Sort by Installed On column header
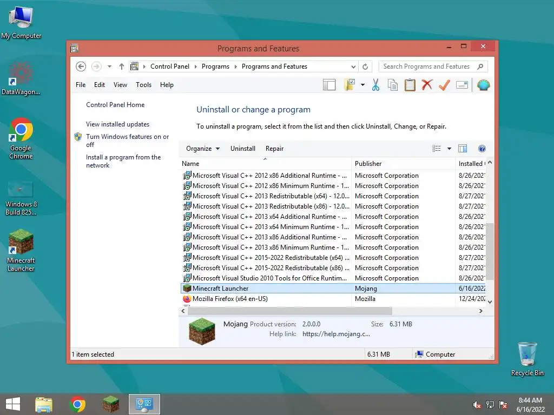This screenshot has height=415, width=554. click(x=471, y=164)
